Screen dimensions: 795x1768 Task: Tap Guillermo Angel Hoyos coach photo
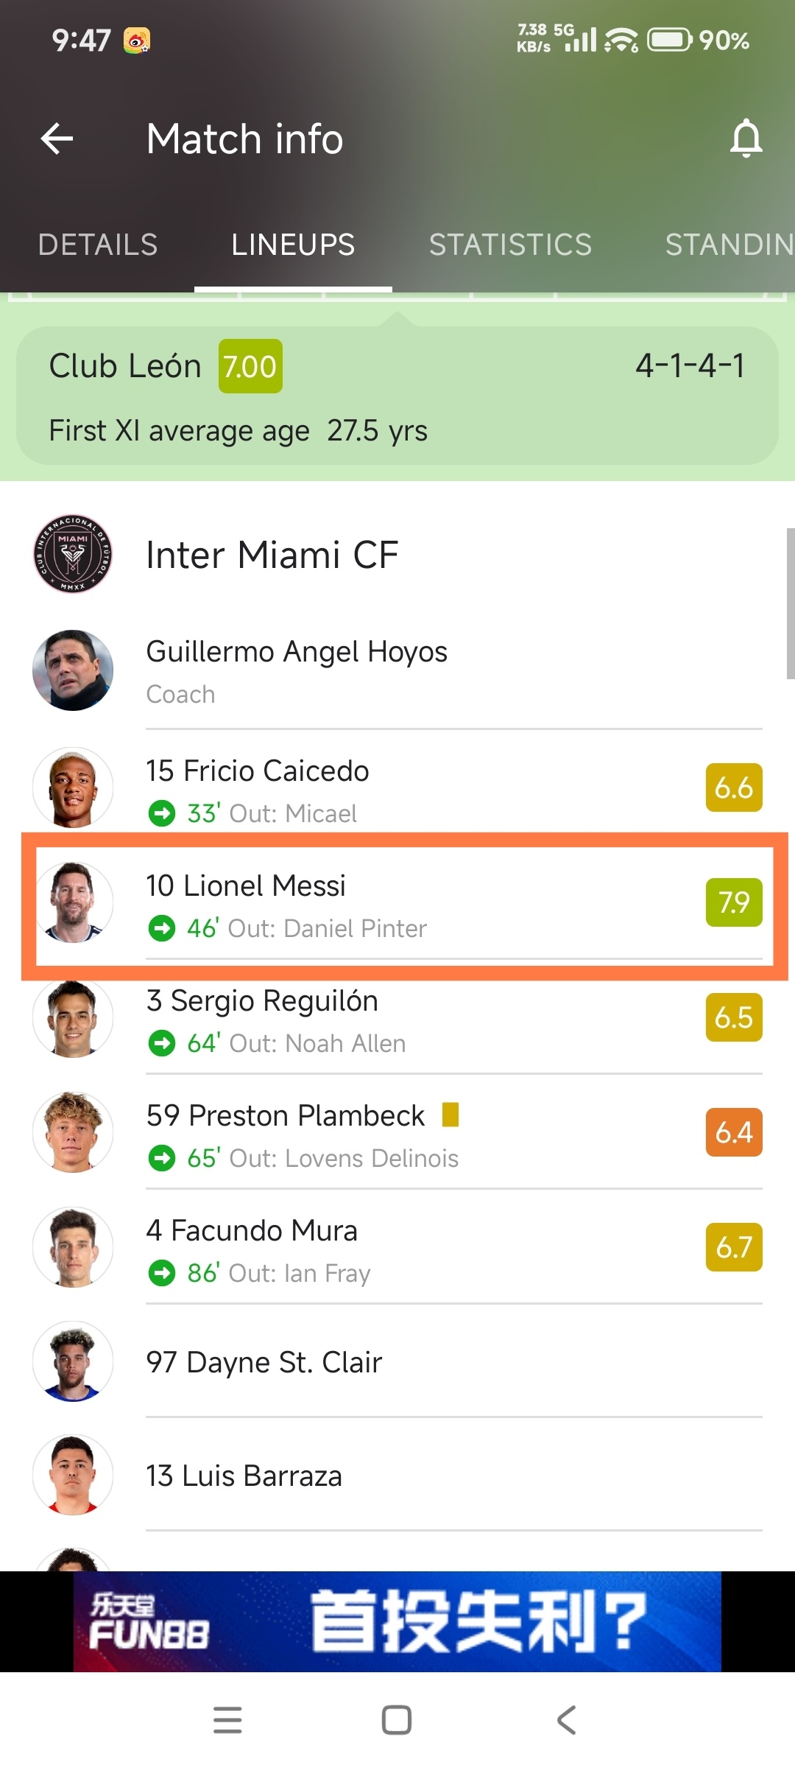[x=73, y=670]
